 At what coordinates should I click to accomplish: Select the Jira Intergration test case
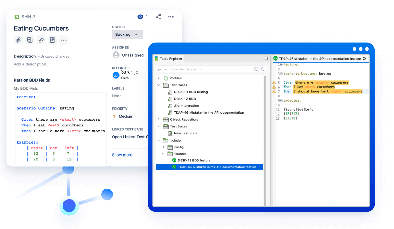click(x=186, y=106)
